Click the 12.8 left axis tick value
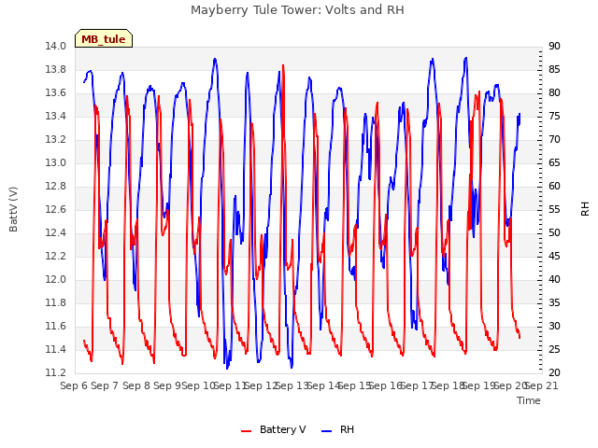The width and height of the screenshot is (598, 448). click(x=55, y=187)
